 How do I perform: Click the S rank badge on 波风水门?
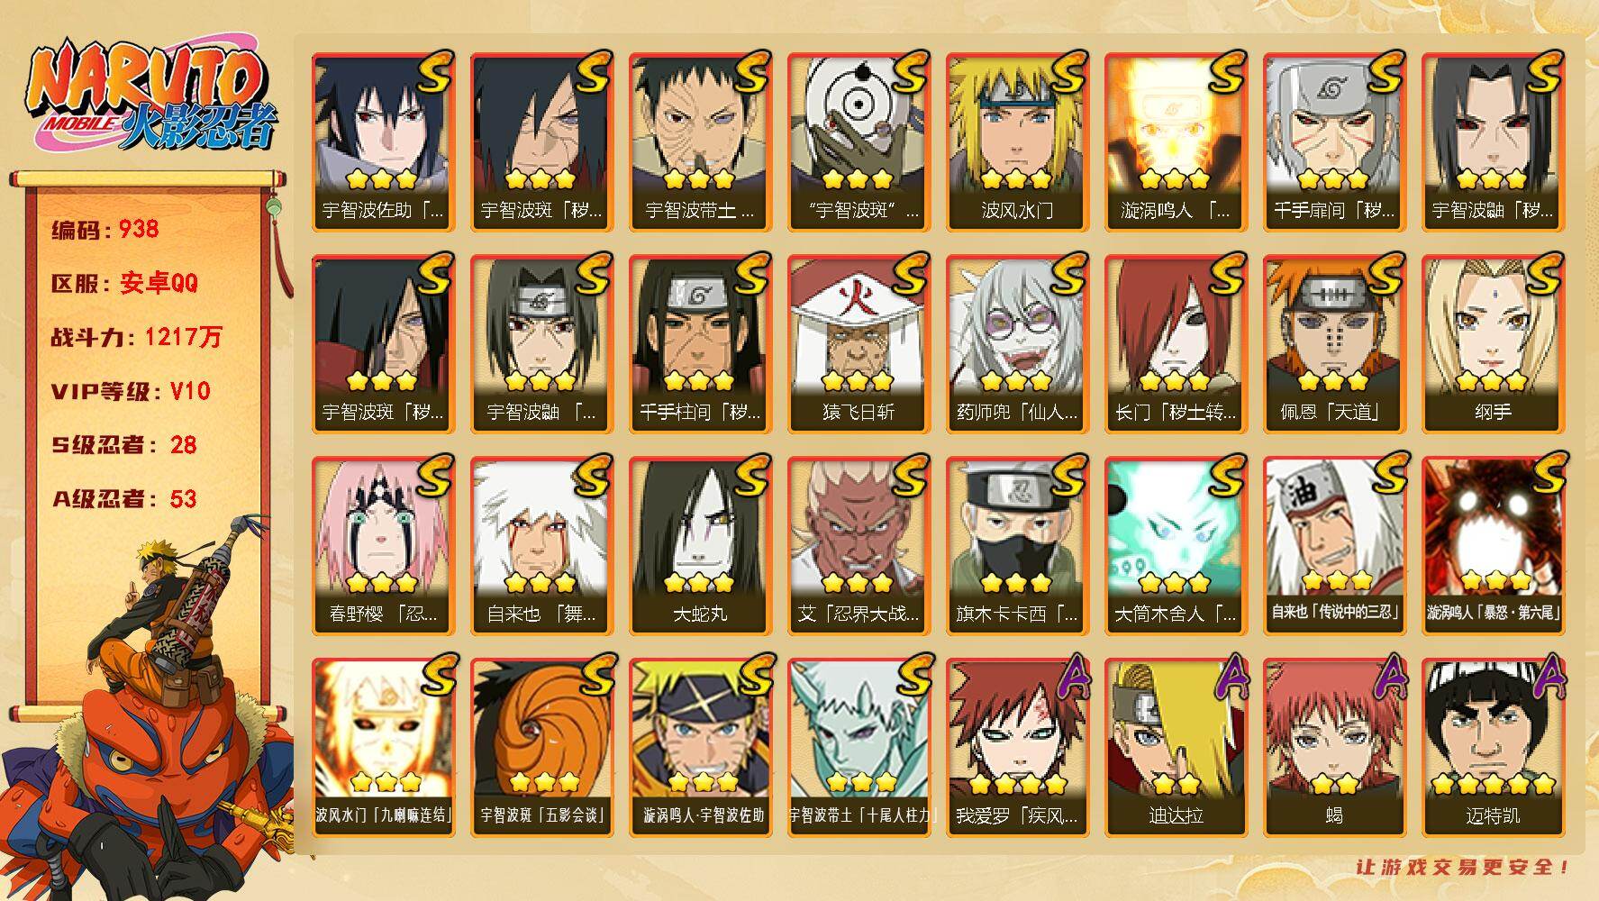click(1068, 72)
